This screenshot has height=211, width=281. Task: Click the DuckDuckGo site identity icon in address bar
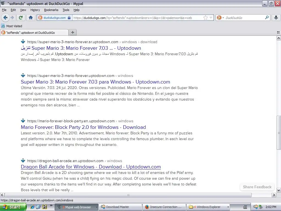40,18
